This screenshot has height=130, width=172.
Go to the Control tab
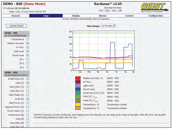pyautogui.click(x=129, y=16)
